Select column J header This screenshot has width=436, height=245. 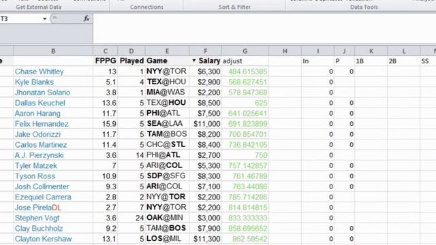click(x=344, y=51)
